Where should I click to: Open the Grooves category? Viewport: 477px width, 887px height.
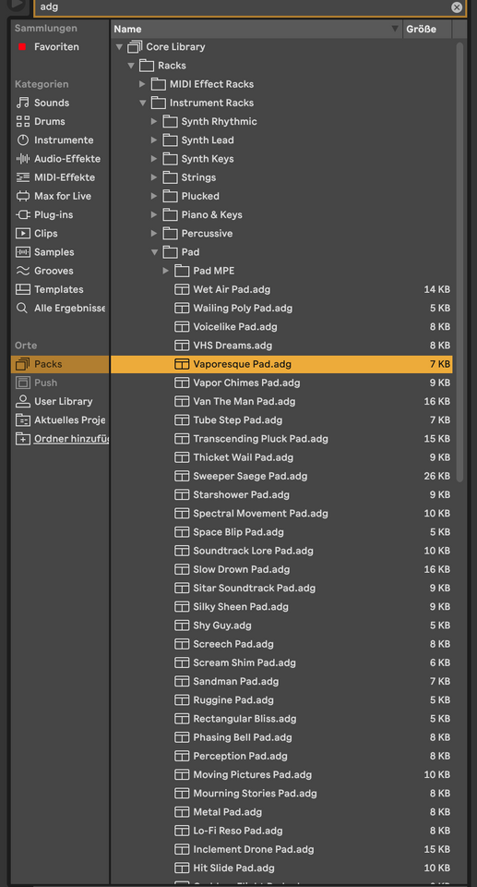pos(54,271)
